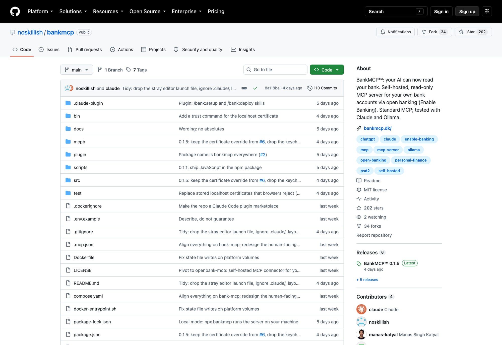
Task: Click the Notifications bell button
Action: (x=395, y=32)
